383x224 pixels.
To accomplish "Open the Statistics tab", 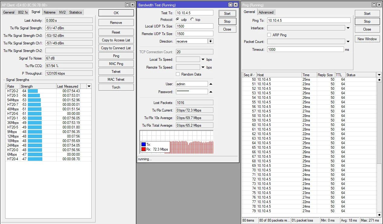I will click(76, 12).
